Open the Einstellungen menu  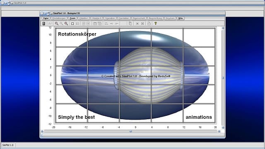coord(59,18)
